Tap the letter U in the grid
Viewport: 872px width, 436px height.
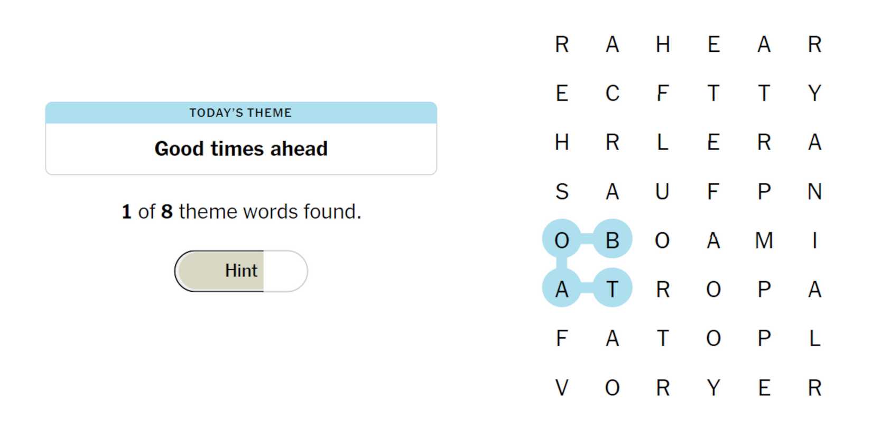662,191
